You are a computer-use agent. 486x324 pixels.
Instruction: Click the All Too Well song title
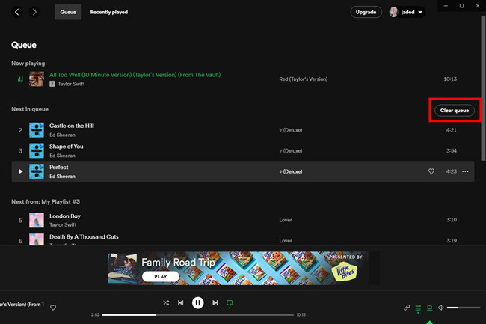pos(135,75)
